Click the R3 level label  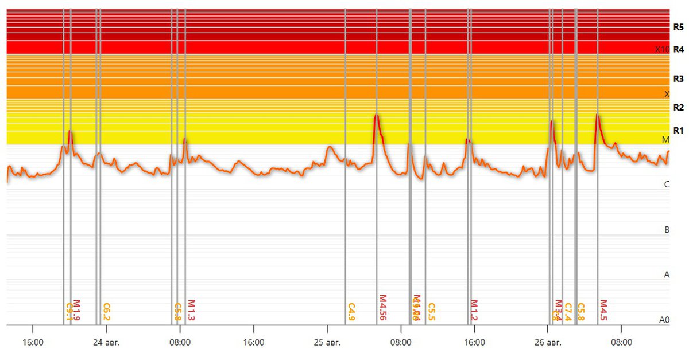678,79
